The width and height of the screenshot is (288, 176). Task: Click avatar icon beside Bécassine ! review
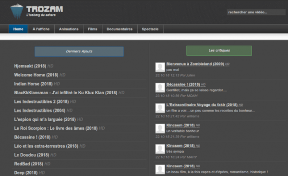[160, 88]
